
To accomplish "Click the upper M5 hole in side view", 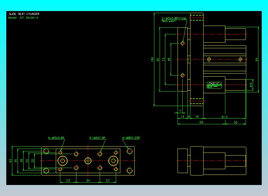I will (183, 43).
